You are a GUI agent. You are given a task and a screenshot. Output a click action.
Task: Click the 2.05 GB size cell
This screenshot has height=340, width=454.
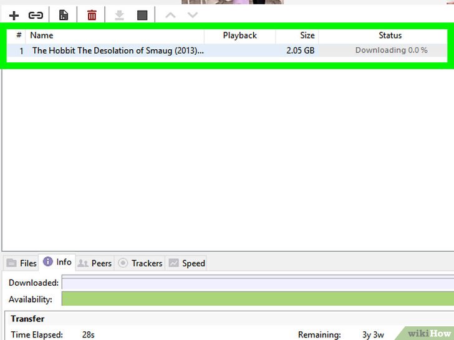(x=300, y=50)
